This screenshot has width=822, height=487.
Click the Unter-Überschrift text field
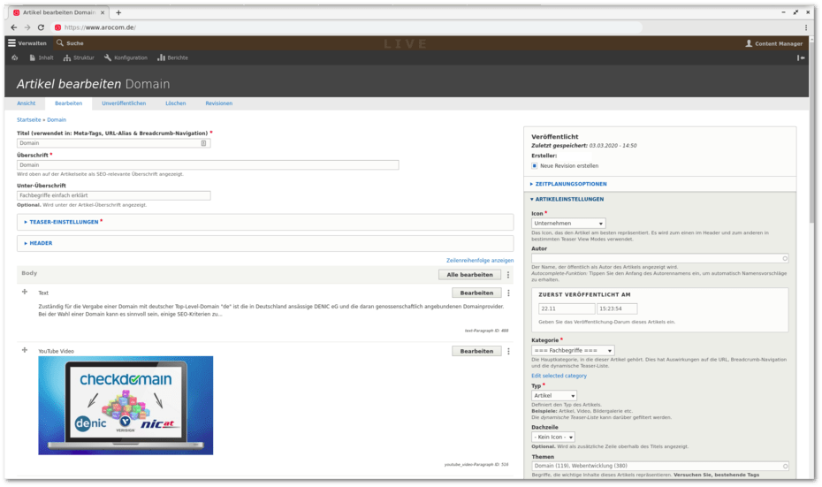(x=113, y=195)
